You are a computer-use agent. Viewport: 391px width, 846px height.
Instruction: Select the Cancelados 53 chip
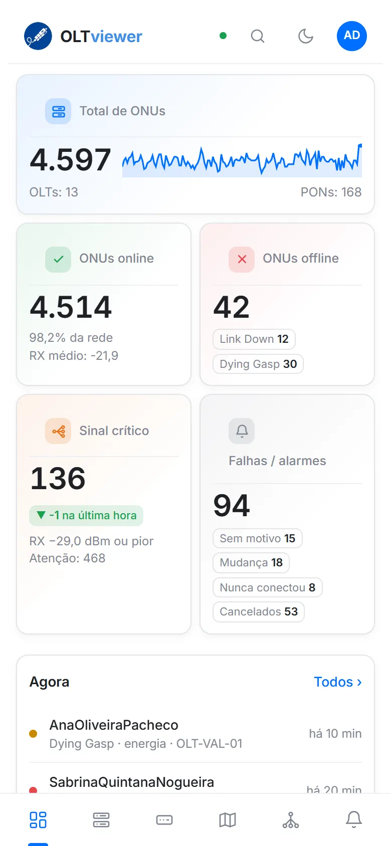[x=259, y=612]
